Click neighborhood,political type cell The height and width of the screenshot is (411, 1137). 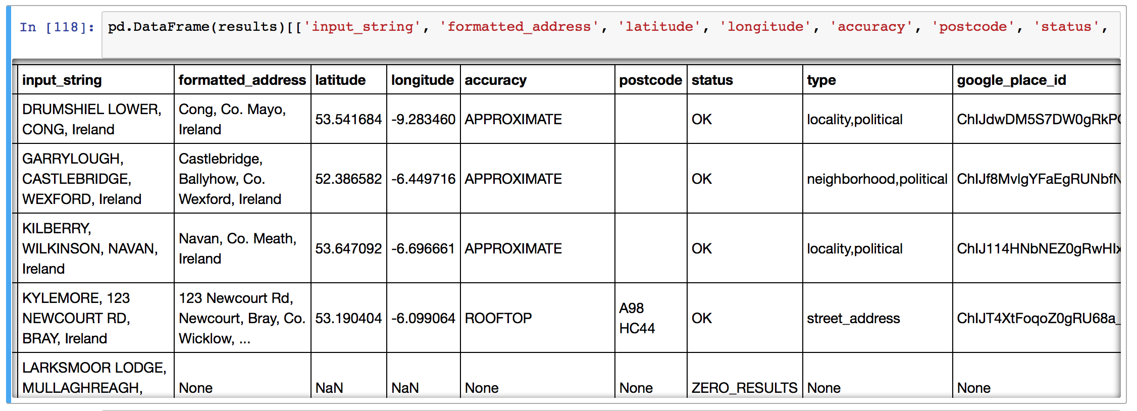877,179
